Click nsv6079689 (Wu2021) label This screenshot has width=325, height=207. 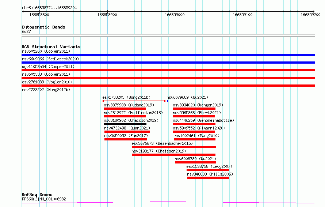[187, 97]
